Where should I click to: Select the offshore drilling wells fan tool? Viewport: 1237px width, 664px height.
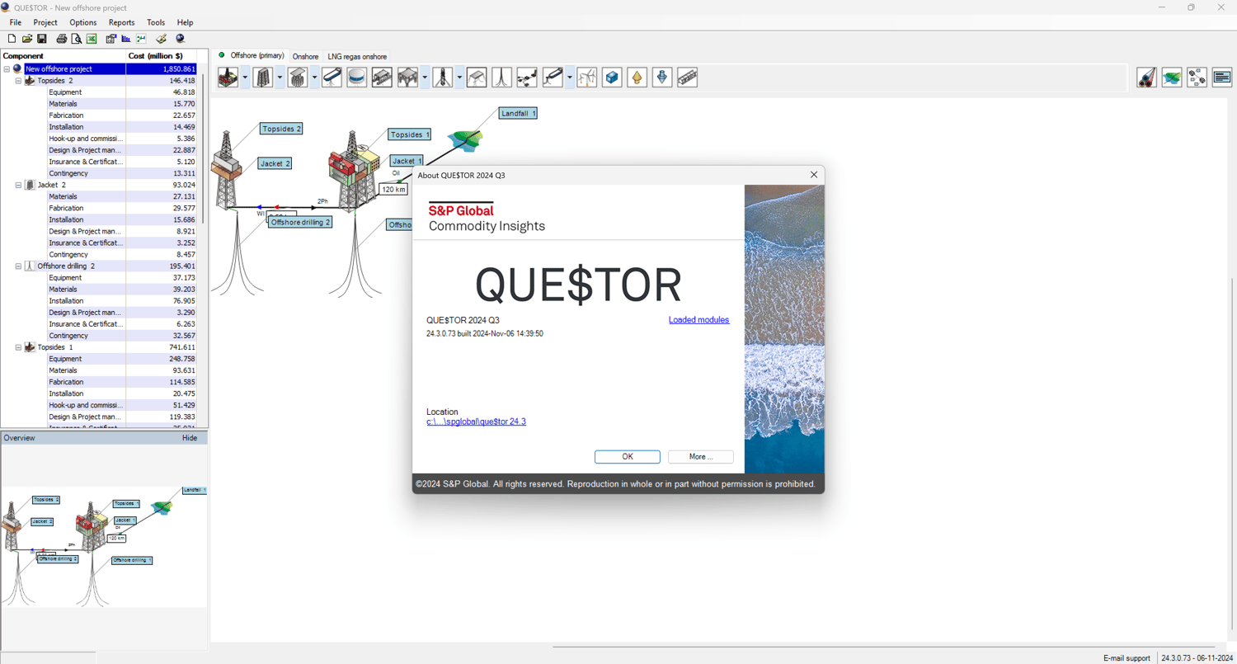pyautogui.click(x=501, y=78)
